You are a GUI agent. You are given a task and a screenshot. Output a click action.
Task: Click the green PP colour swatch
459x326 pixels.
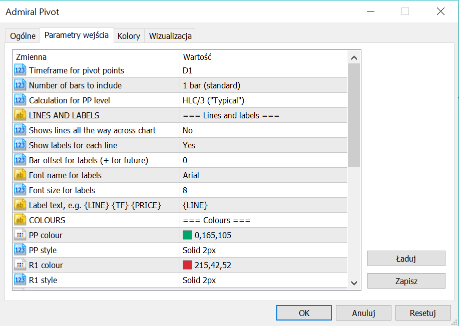[187, 235]
